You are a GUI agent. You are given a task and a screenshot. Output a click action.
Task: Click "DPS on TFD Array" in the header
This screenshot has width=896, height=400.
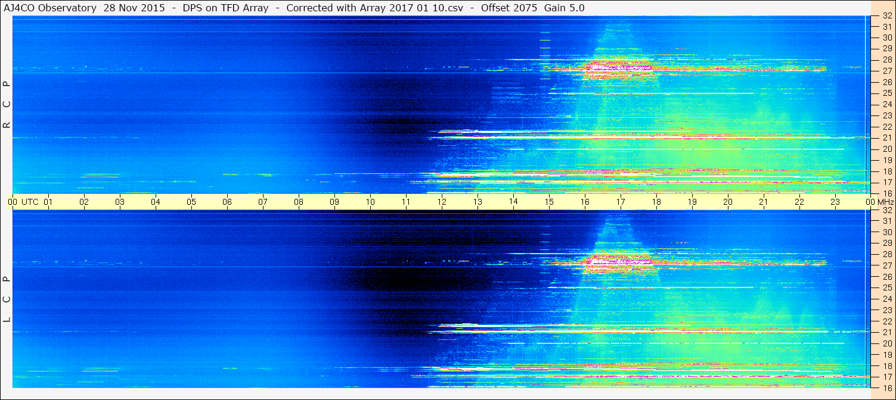tap(225, 8)
